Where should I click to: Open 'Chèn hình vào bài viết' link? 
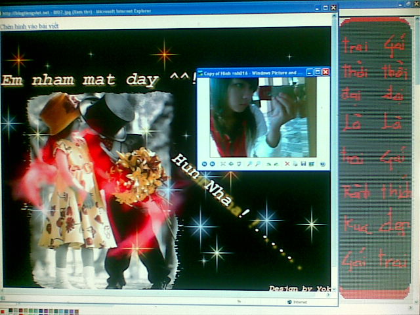pos(29,26)
